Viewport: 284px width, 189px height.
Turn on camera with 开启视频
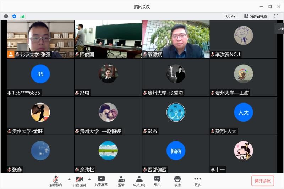coord(79,181)
